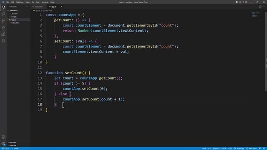Change encoding via UTF-8 status item

(224, 148)
